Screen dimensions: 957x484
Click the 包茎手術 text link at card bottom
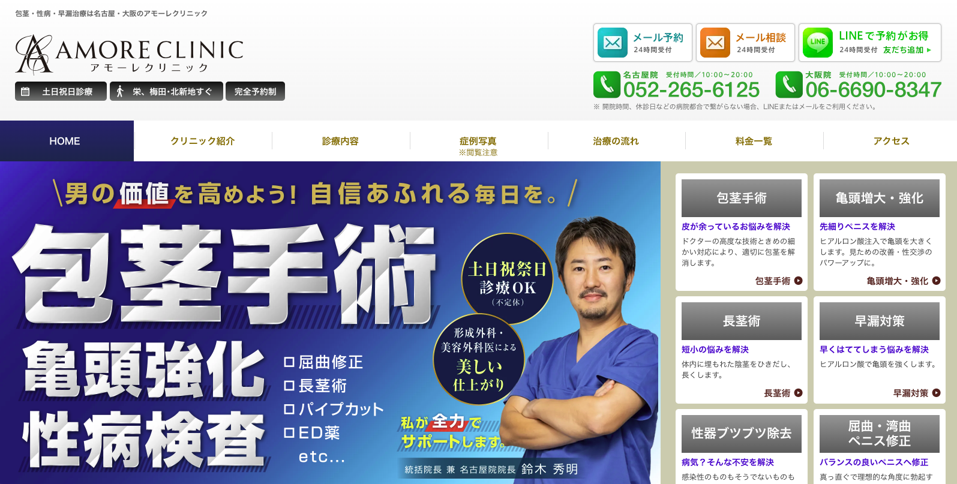pos(773,281)
